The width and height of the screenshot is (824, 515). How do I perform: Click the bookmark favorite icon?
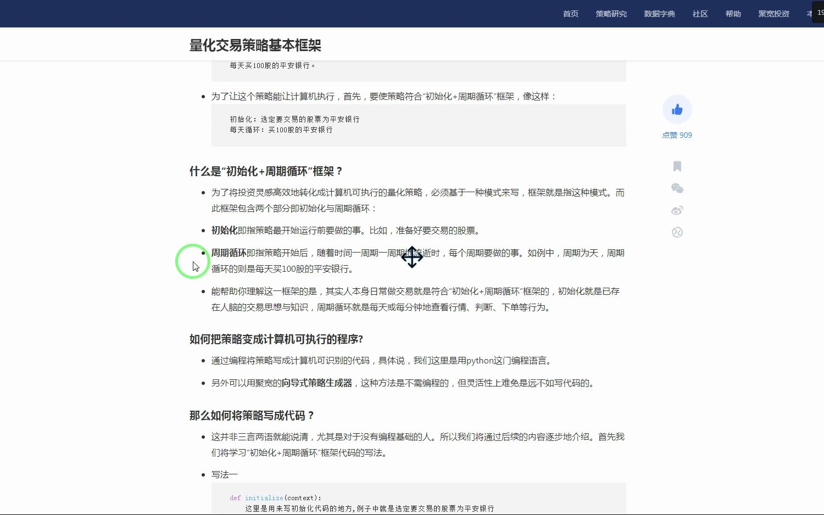(x=677, y=166)
